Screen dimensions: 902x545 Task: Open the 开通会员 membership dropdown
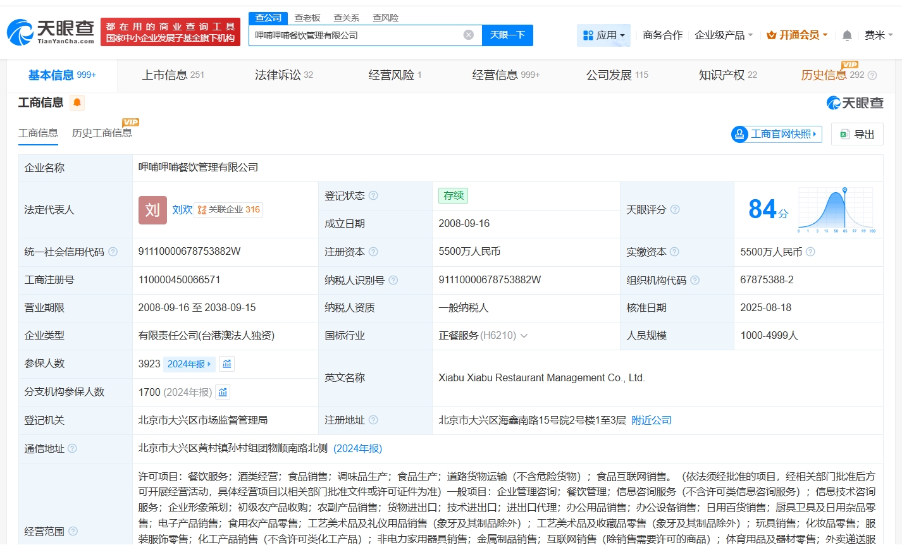[797, 35]
